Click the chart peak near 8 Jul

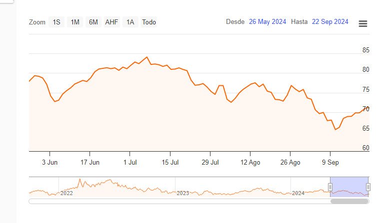[146, 57]
